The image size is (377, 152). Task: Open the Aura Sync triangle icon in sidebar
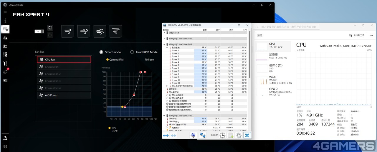point(5,38)
